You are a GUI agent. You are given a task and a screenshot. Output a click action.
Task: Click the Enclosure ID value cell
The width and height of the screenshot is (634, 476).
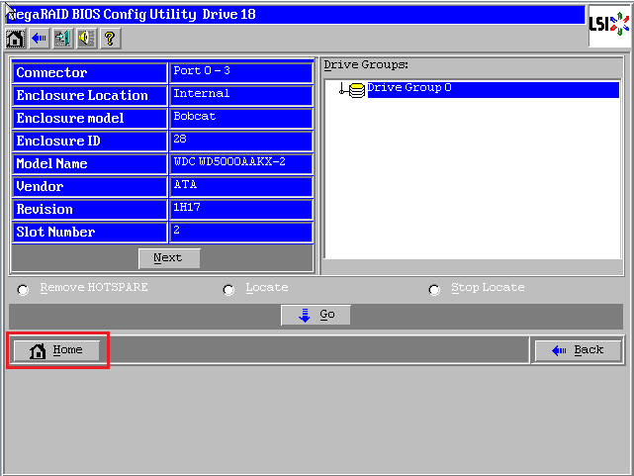(x=241, y=141)
